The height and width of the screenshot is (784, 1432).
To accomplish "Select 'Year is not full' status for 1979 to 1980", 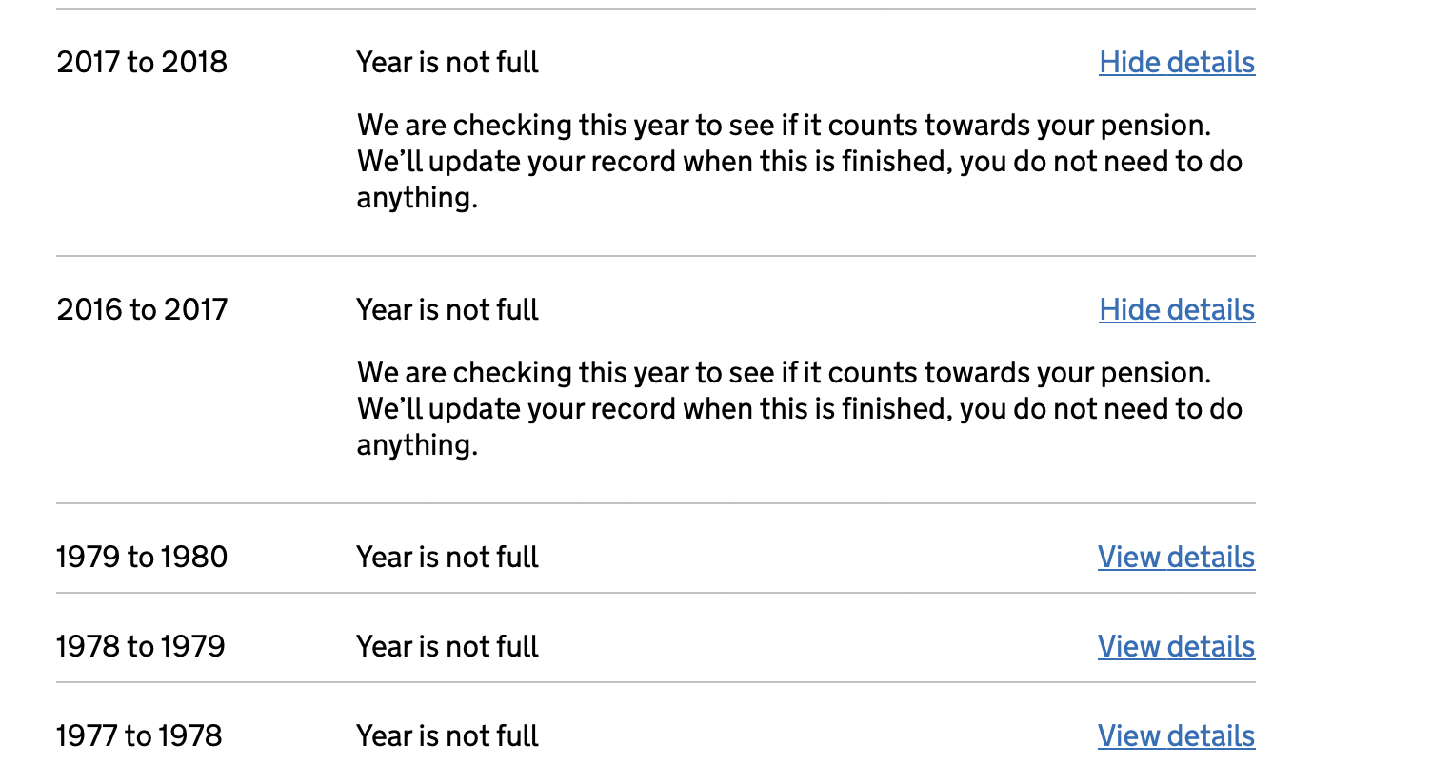I will tap(447, 558).
